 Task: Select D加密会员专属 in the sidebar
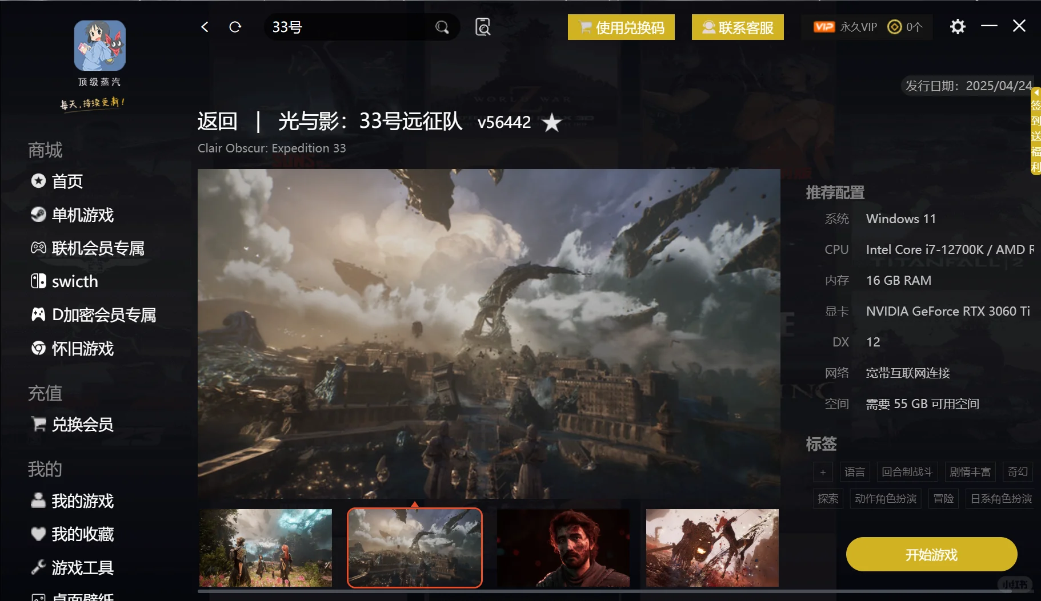click(94, 315)
